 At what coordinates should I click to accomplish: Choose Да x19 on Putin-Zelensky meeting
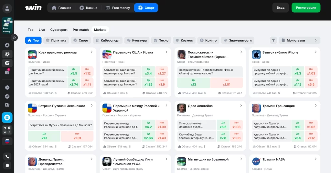coord(44,136)
